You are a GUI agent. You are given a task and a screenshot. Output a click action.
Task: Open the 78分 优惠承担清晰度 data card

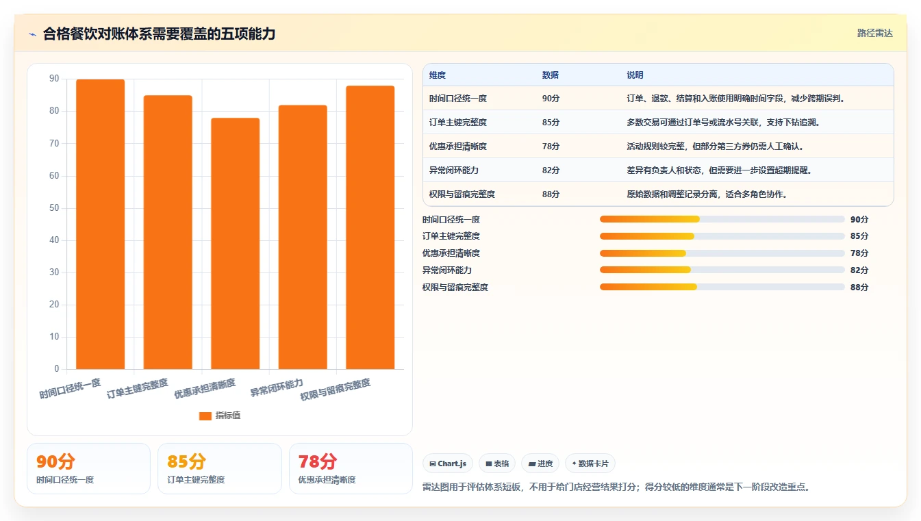pos(351,468)
